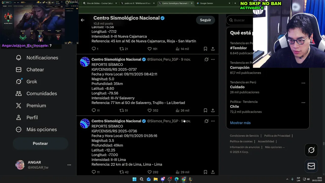Open Política de cookies link
325x183 pixels.
point(241,141)
